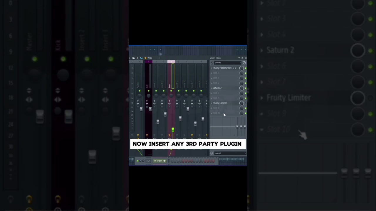The height and width of the screenshot is (211, 376).
Task: Select mixer track header number 7
Action: pyautogui.click(x=194, y=62)
